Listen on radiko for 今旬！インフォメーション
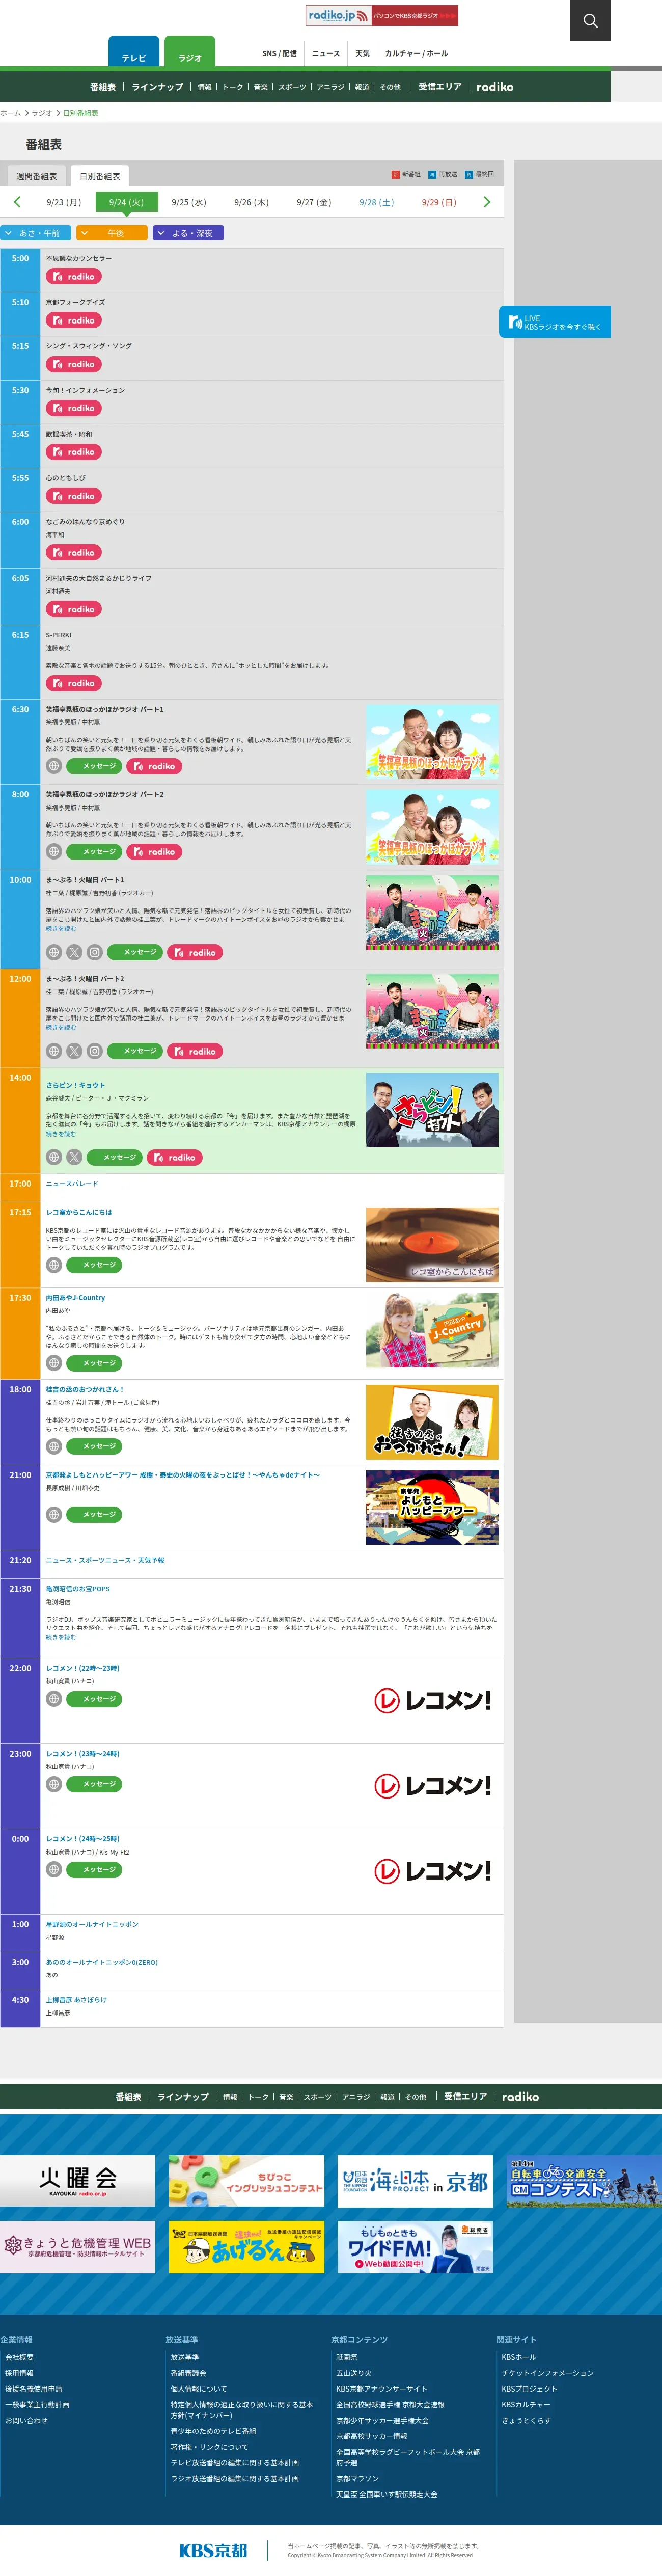This screenshot has width=662, height=2576. [x=74, y=408]
